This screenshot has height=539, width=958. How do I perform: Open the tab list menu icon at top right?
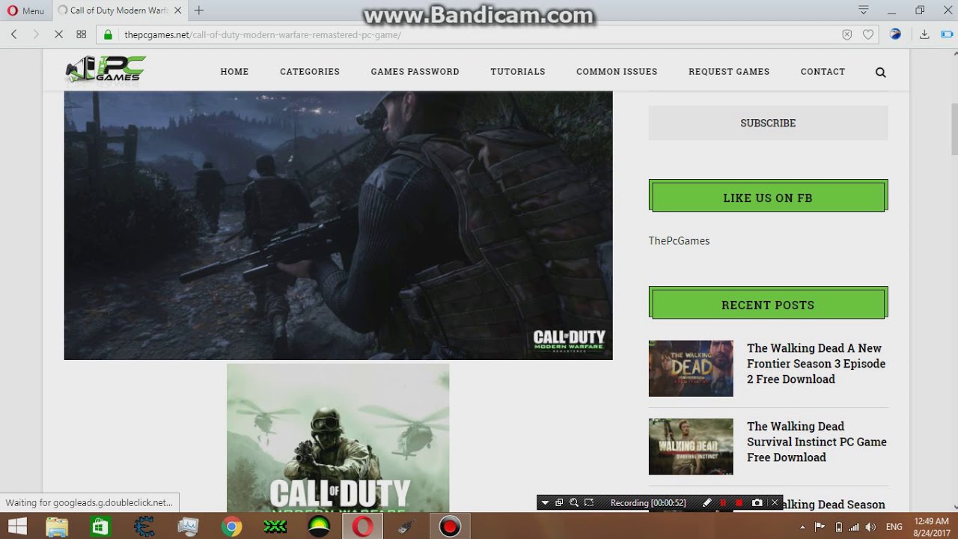864,10
